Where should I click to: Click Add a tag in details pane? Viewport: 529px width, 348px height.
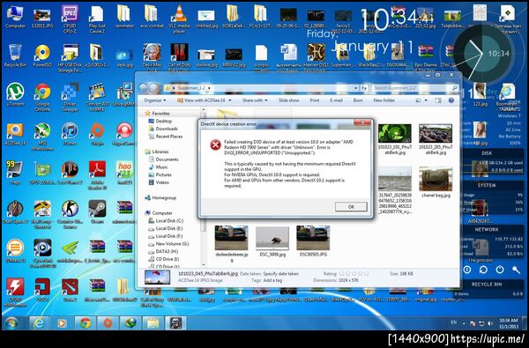273,280
